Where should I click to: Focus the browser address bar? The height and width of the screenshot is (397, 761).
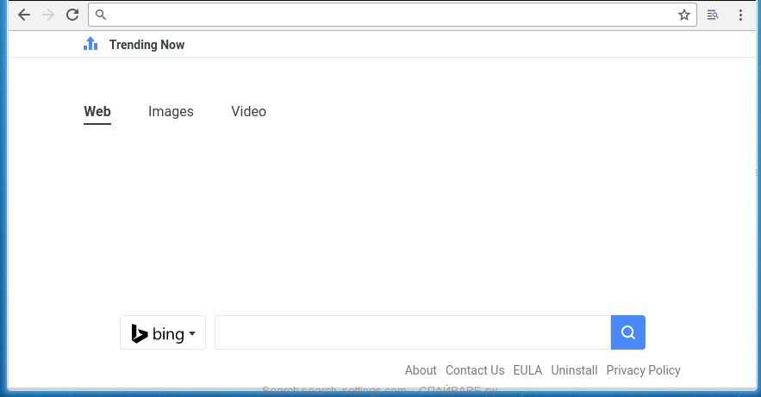(392, 15)
